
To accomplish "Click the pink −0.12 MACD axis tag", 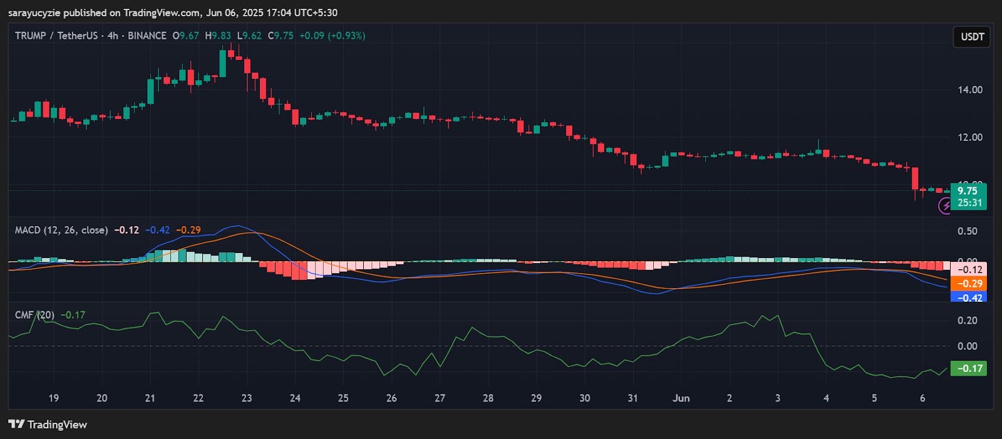I will pos(969,270).
